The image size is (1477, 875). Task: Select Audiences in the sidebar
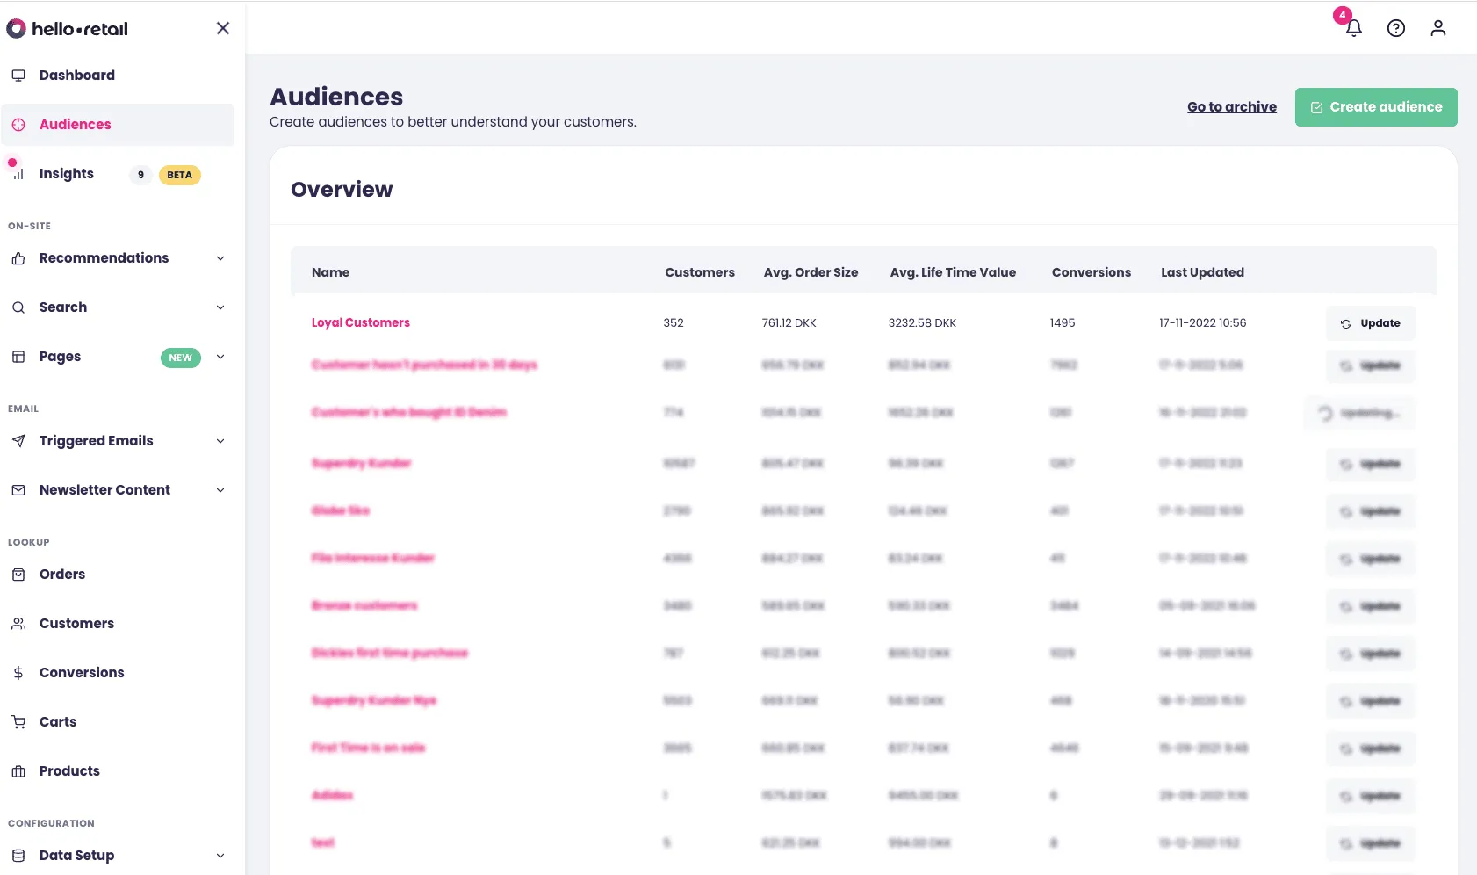(75, 124)
